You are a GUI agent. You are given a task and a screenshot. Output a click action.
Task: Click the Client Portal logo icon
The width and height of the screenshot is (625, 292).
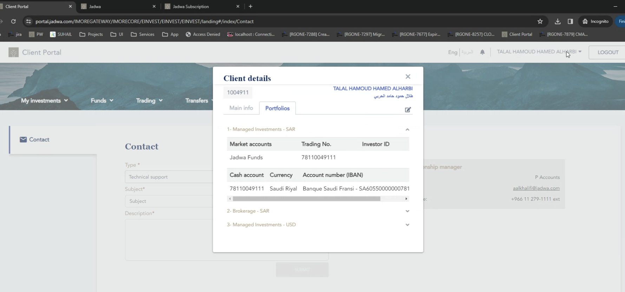(13, 53)
